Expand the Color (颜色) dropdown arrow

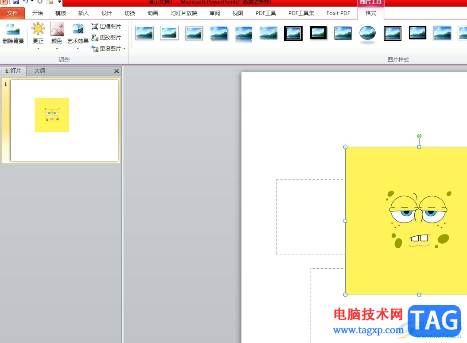[x=57, y=49]
